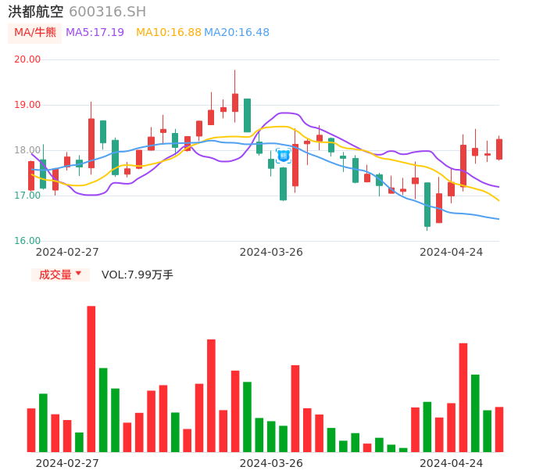Click the 2024-03-26 date under the price chart
The height and width of the screenshot is (474, 536).
pos(271,252)
